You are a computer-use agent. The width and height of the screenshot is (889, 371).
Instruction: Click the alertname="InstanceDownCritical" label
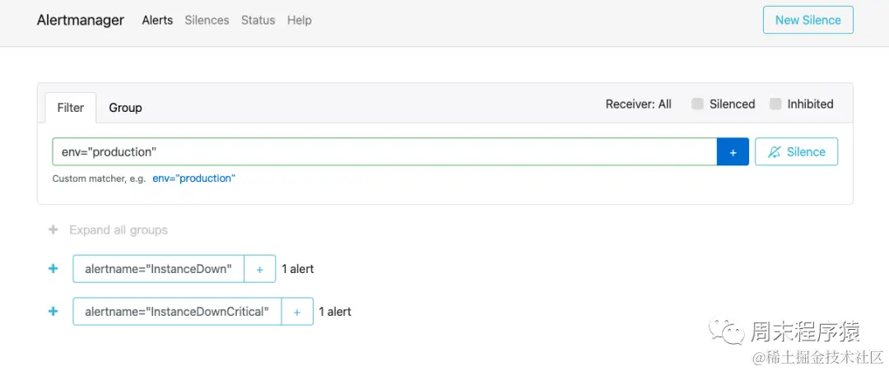coord(177,312)
